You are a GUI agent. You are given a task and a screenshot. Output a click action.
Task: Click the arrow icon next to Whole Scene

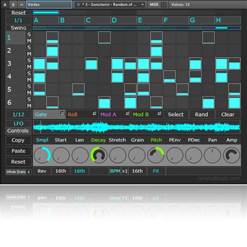(29, 172)
